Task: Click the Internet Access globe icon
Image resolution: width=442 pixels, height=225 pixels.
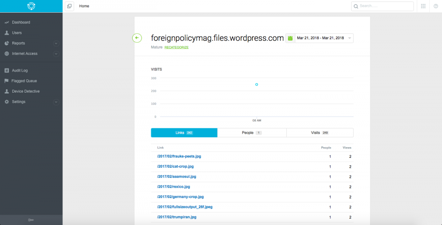Action: click(x=7, y=53)
